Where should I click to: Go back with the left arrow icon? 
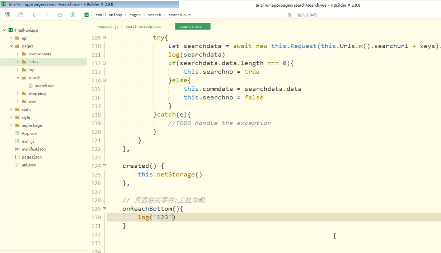(x=34, y=15)
